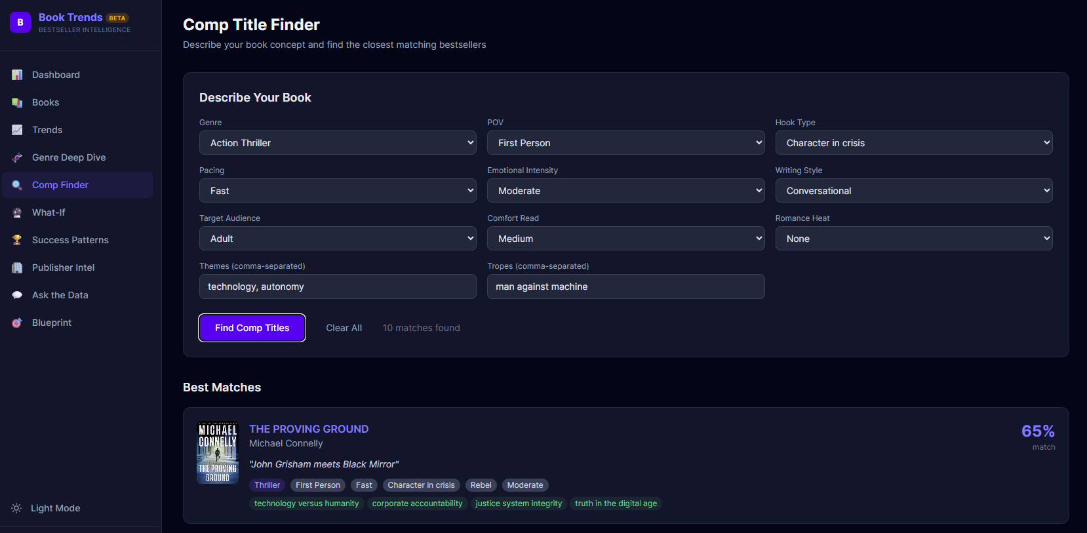Image resolution: width=1087 pixels, height=533 pixels.
Task: Open the Dashboard page
Action: (x=78, y=75)
